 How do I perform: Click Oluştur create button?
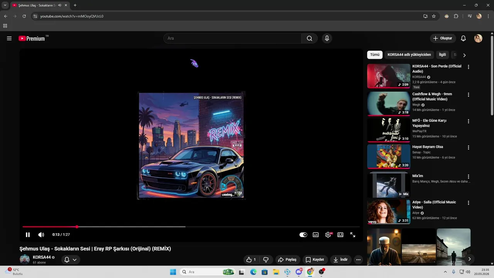point(443,38)
